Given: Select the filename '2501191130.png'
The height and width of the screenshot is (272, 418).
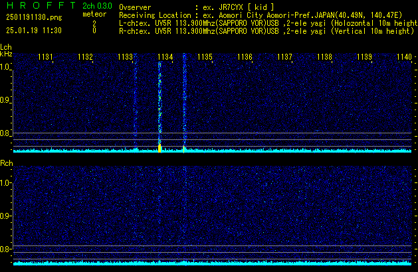Looking at the screenshot, I should 34,17.
